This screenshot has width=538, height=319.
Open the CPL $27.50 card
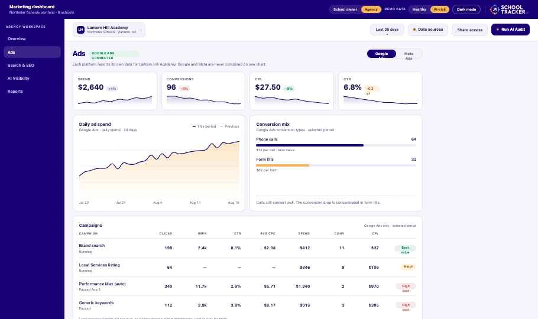click(x=291, y=91)
